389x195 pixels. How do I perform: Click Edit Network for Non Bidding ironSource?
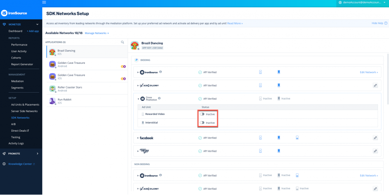(369, 175)
